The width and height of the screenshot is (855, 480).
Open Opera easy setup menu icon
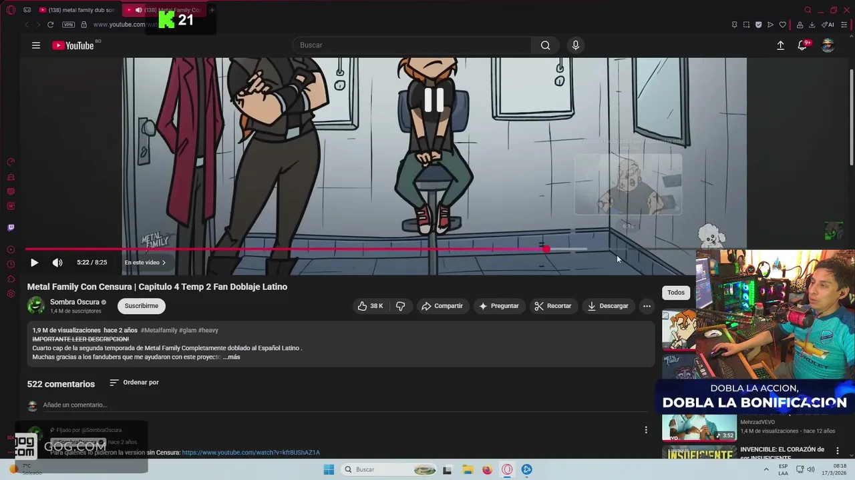coord(844,25)
